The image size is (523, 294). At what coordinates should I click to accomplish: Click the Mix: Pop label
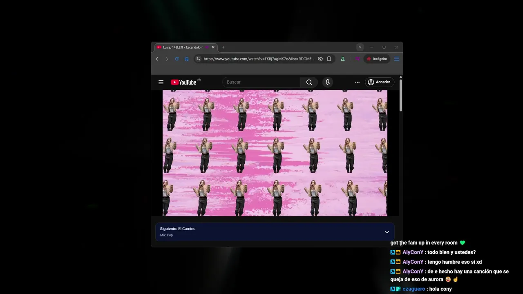166,235
